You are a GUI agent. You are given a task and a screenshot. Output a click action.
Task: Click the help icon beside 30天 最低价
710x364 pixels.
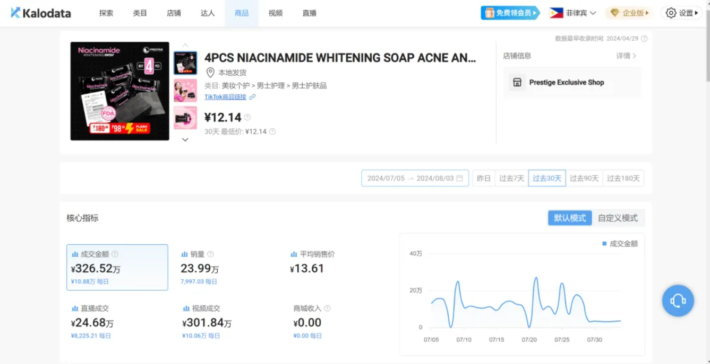(272, 131)
